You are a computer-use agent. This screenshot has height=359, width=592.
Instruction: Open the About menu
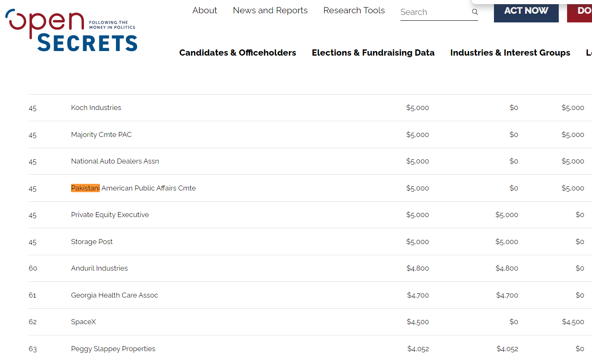(x=205, y=10)
